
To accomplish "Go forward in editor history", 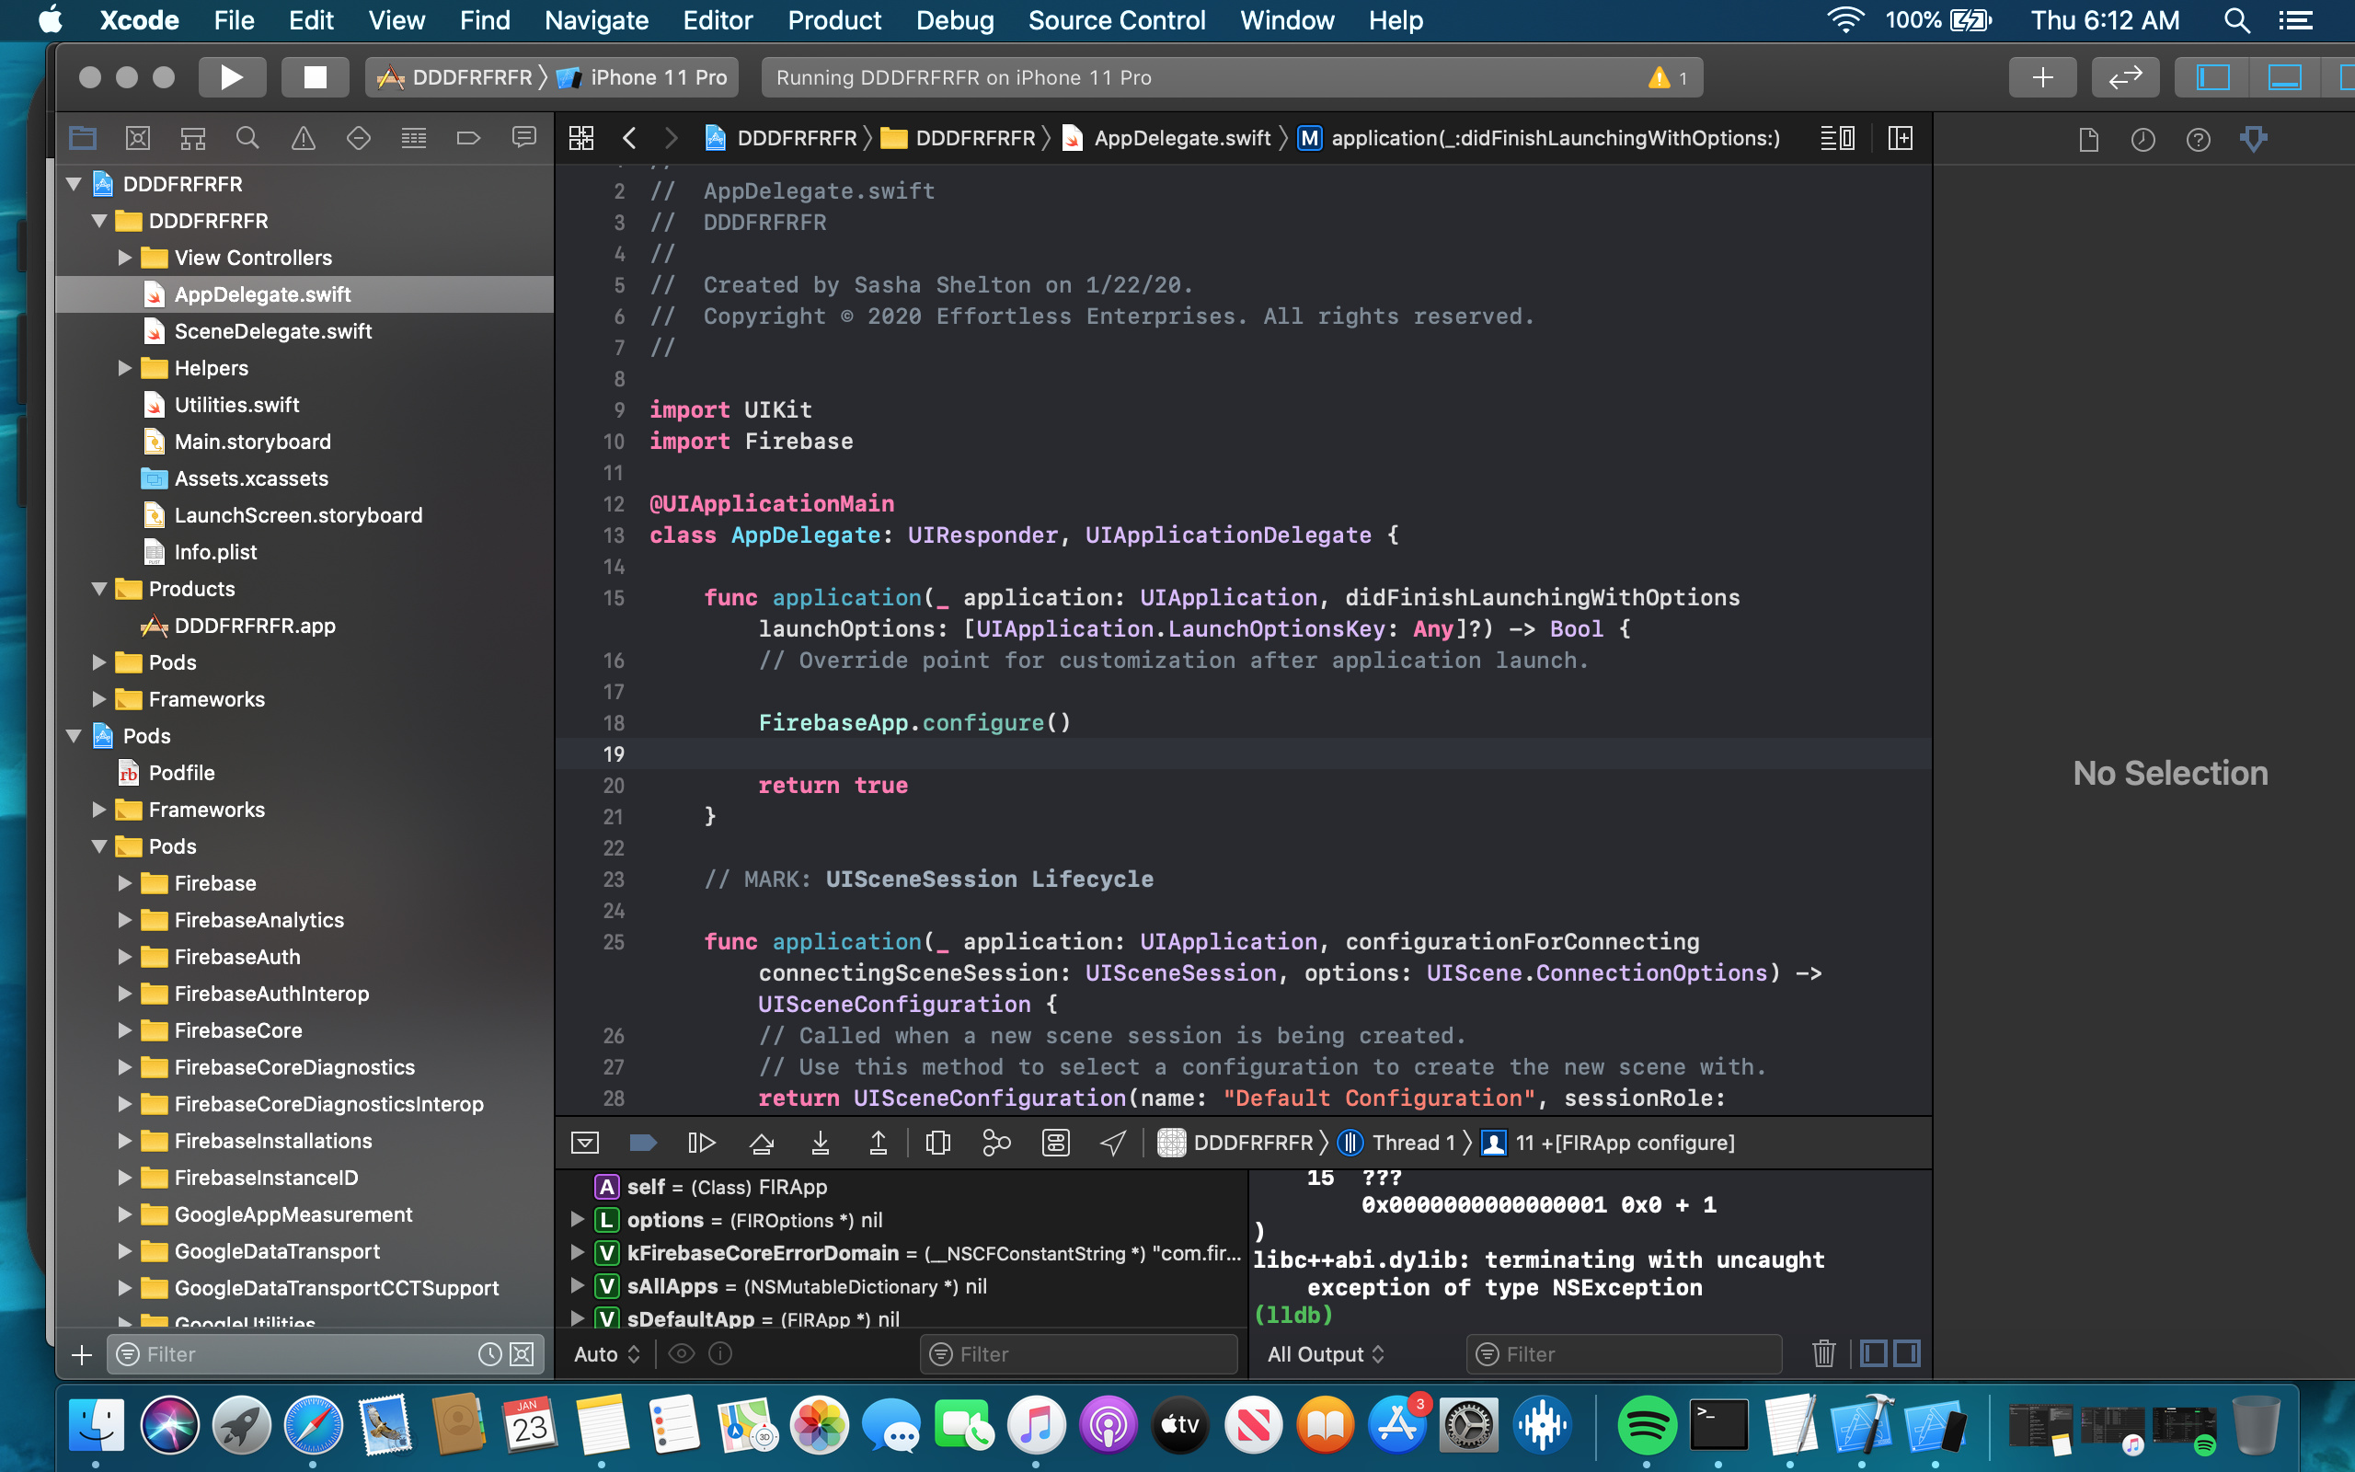I will point(671,138).
